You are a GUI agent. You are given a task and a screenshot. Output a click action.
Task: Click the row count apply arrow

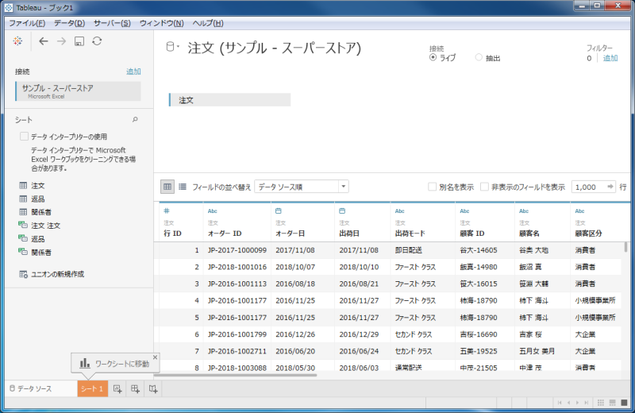(x=610, y=187)
